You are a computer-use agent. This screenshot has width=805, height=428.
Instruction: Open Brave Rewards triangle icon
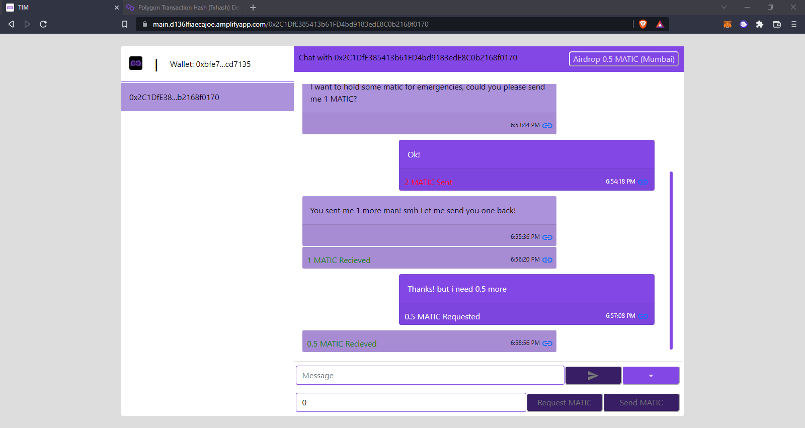660,24
